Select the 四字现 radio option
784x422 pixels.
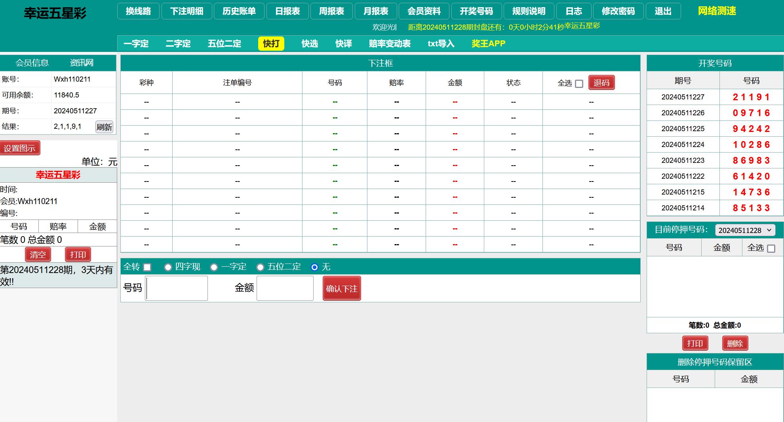tap(168, 267)
